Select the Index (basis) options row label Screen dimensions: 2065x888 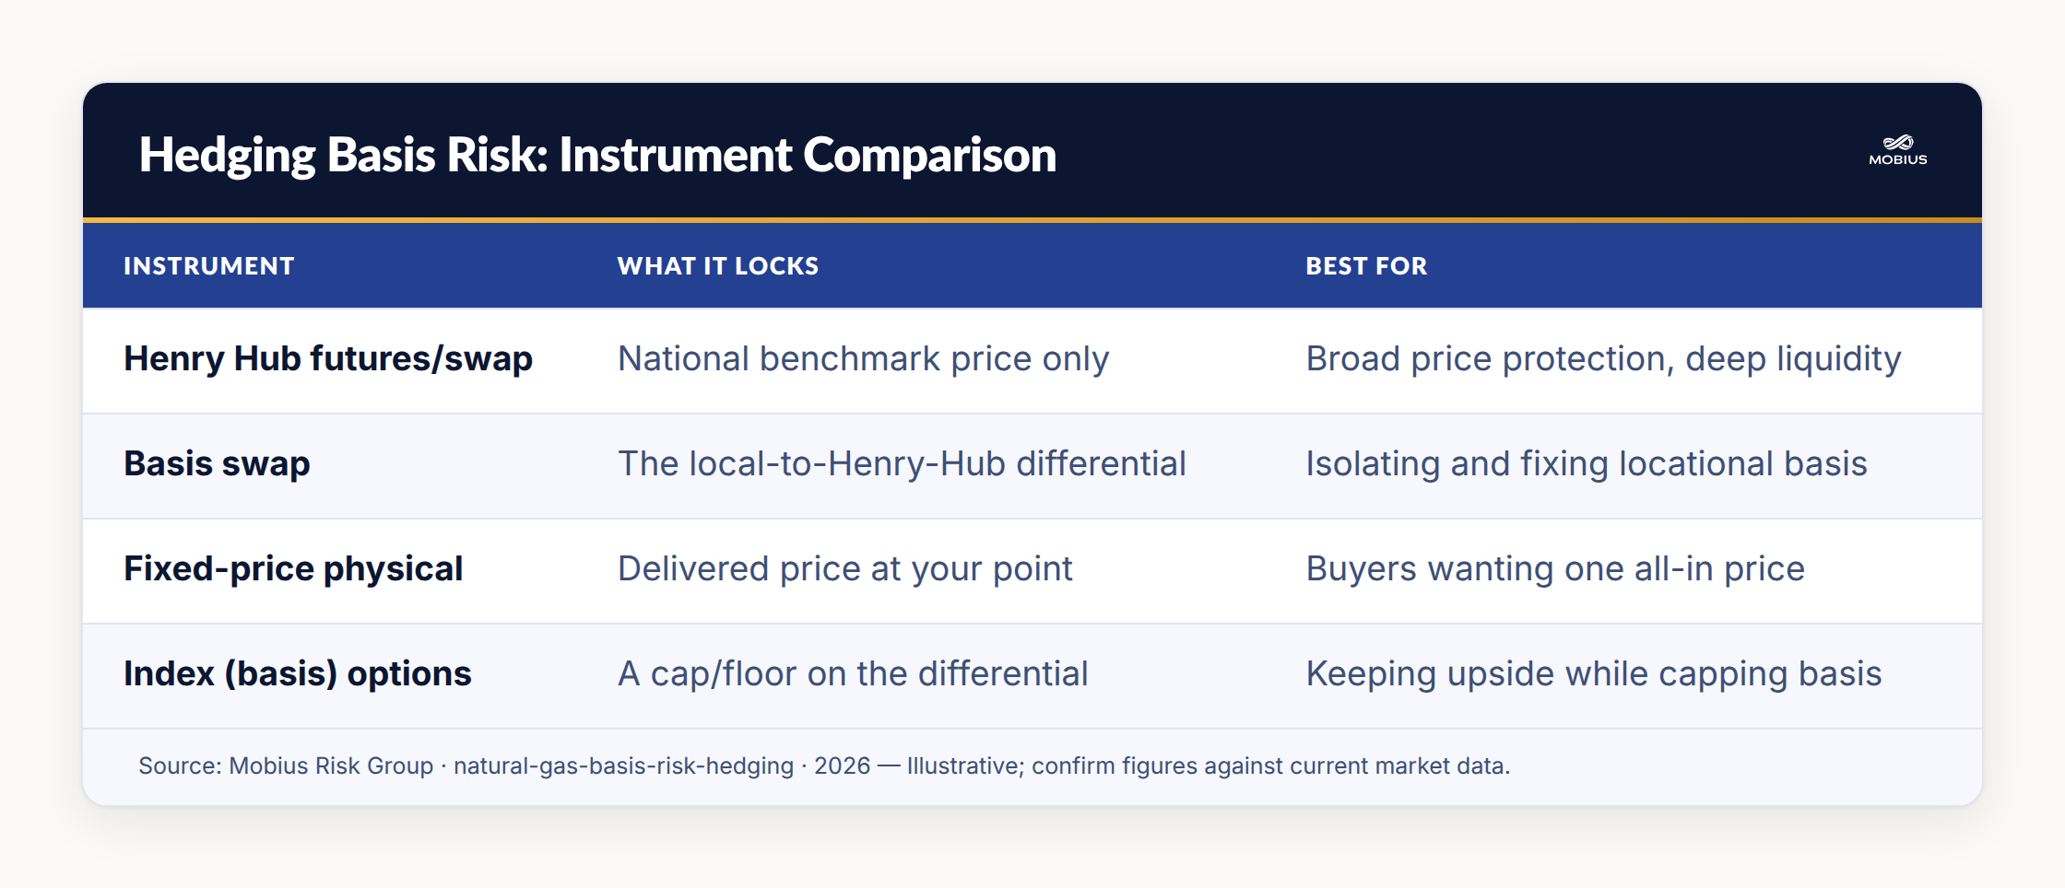tap(298, 674)
